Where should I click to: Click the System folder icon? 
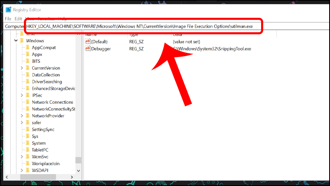[x=28, y=143]
